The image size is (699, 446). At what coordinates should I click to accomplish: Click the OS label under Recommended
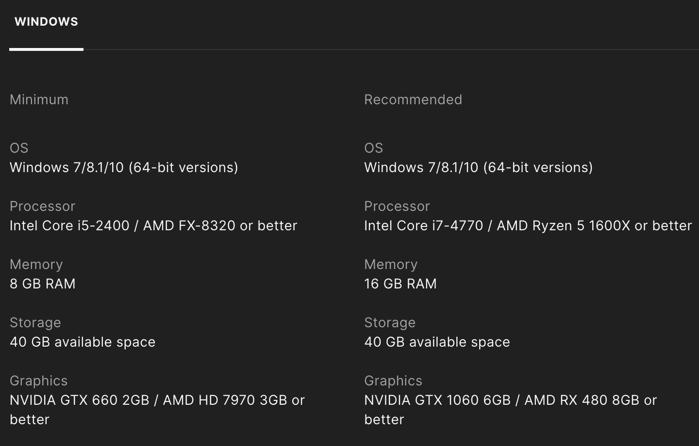click(373, 148)
